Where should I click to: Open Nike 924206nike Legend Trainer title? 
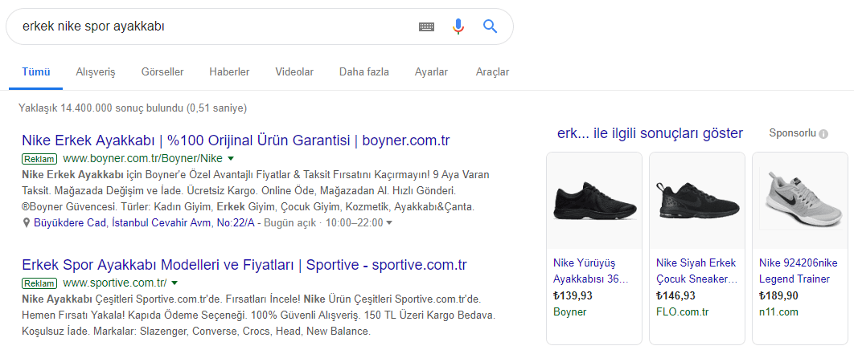pyautogui.click(x=799, y=271)
